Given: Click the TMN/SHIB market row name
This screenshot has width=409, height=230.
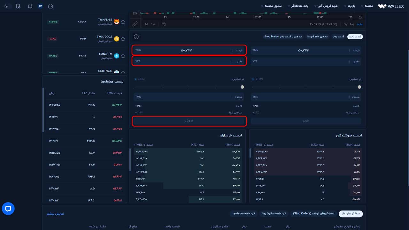Looking at the screenshot, I should click(105, 20).
